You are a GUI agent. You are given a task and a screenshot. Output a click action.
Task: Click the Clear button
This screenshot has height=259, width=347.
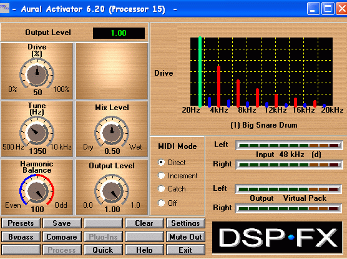[x=144, y=223]
